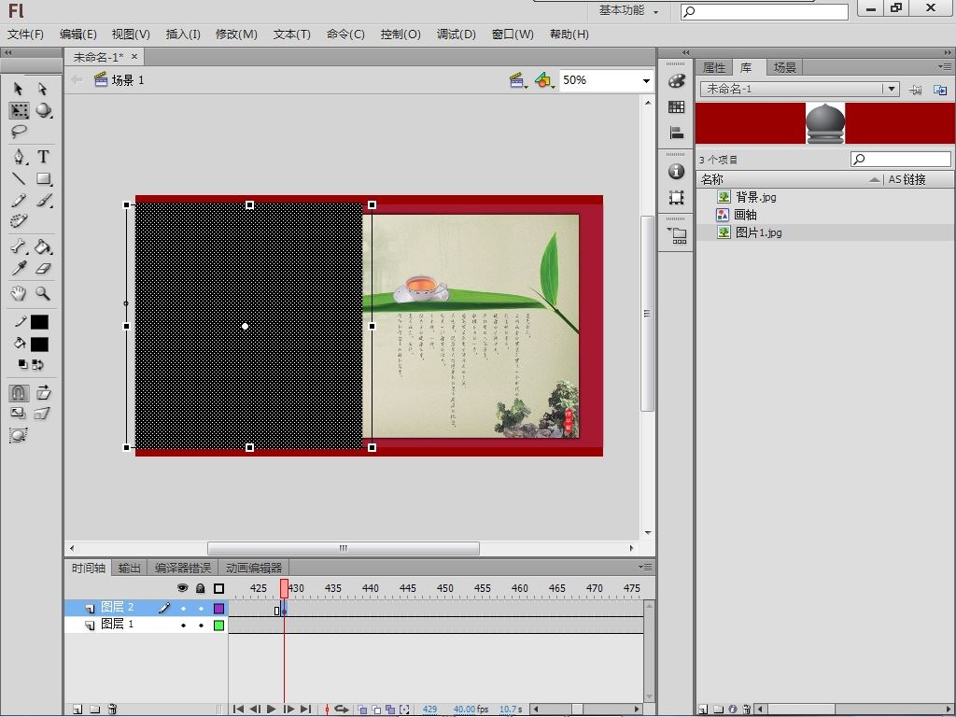Open the Edit Scene dropdown
Image resolution: width=956 pixels, height=717 pixels.
pos(519,80)
